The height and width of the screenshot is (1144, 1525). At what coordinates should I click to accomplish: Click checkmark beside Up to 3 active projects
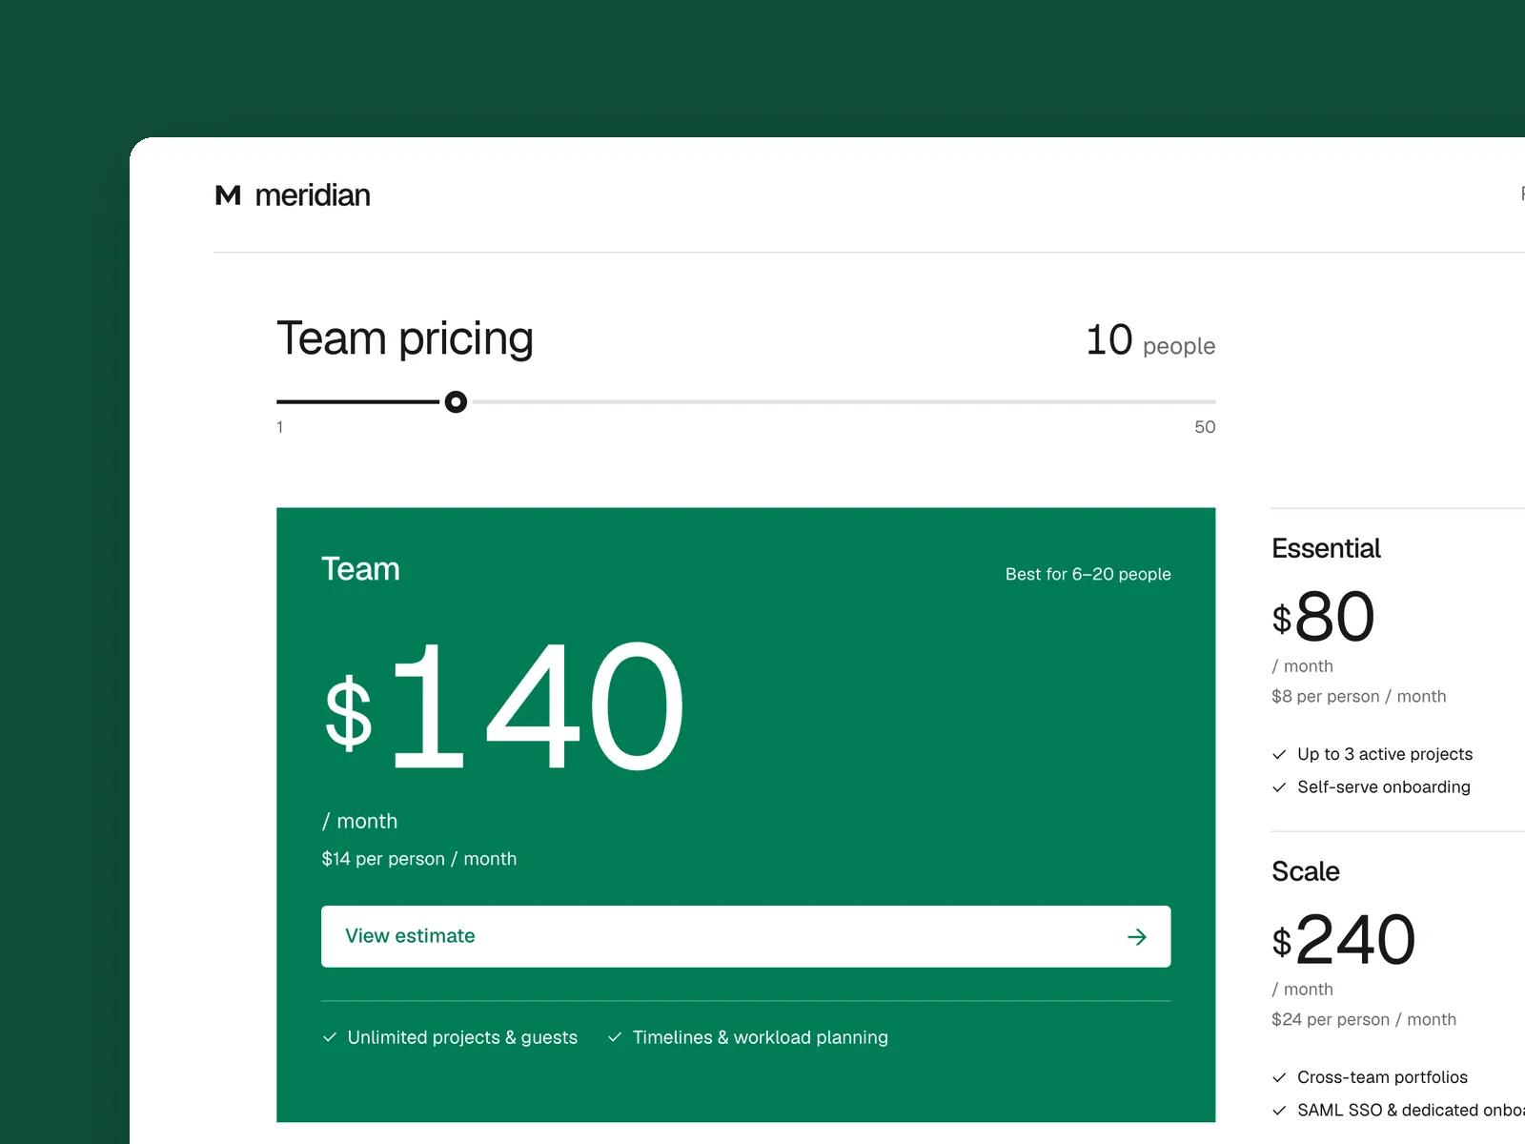(1279, 754)
